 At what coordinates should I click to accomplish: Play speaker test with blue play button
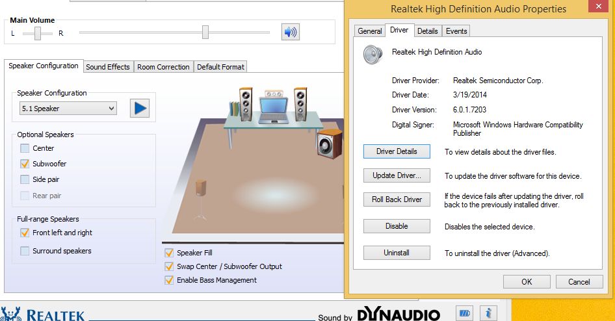pos(140,108)
